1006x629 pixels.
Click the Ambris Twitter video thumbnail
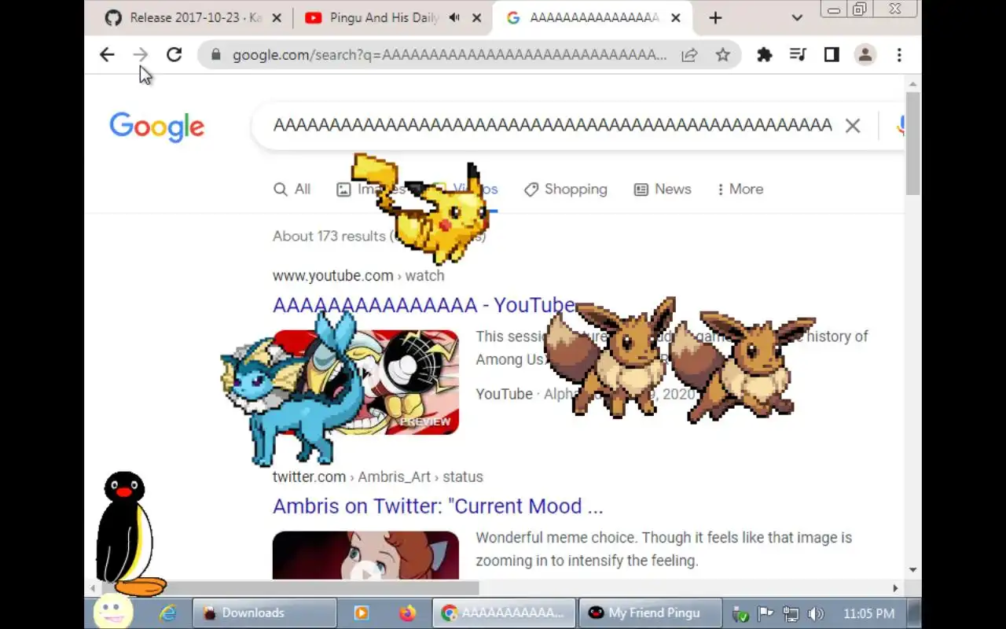tap(365, 556)
